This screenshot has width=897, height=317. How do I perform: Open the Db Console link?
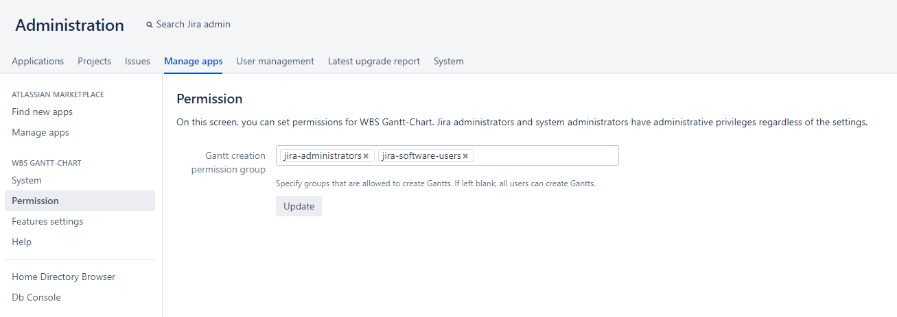[36, 297]
